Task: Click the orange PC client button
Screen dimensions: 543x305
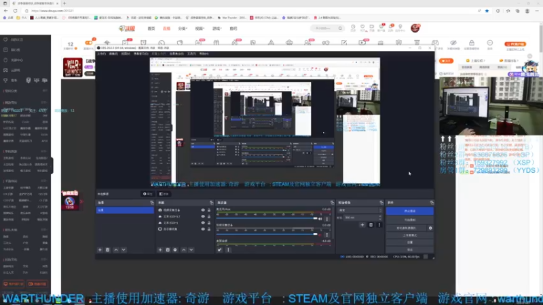Action: coord(515,44)
